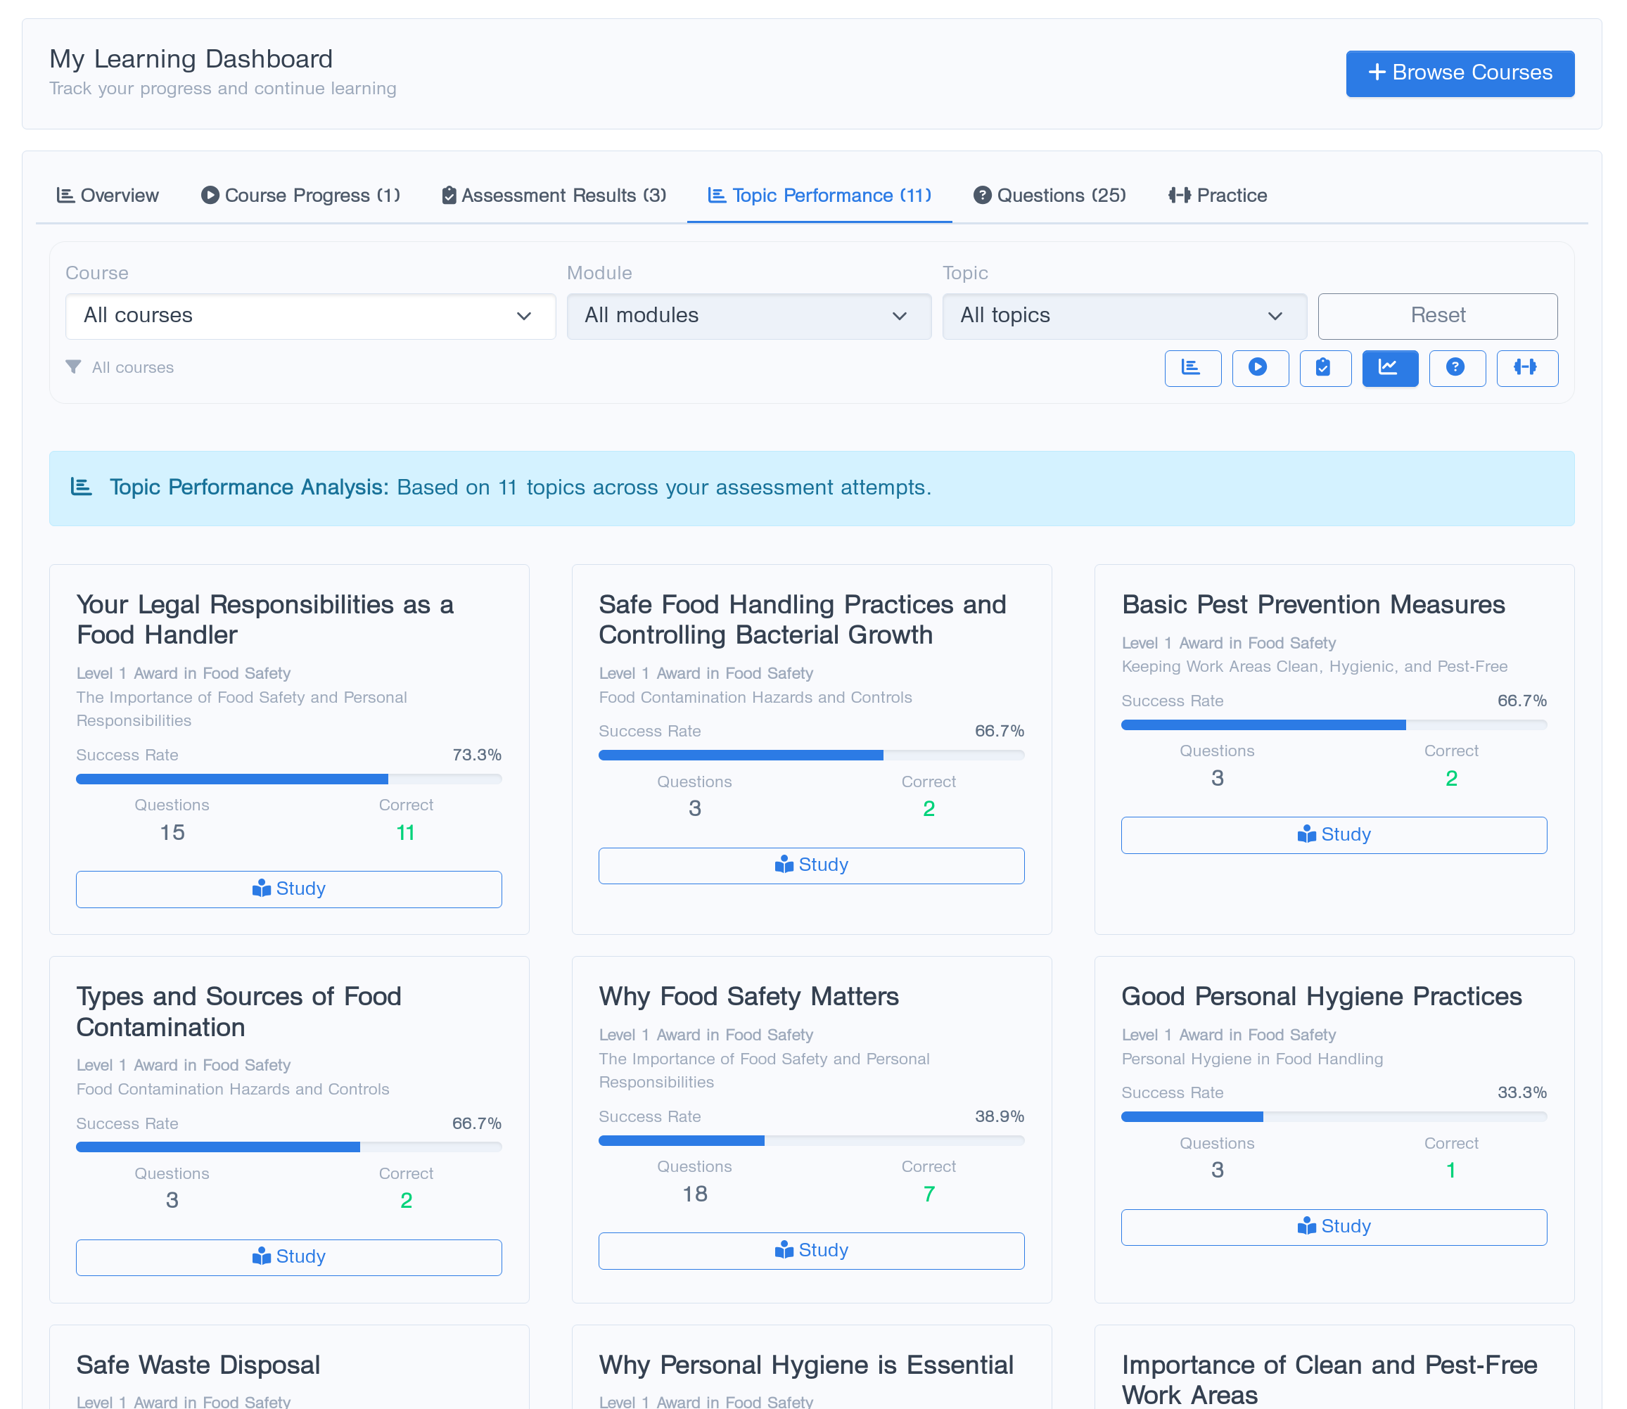This screenshot has width=1627, height=1409.
Task: Open the Course dropdown showing All courses
Action: click(x=310, y=316)
